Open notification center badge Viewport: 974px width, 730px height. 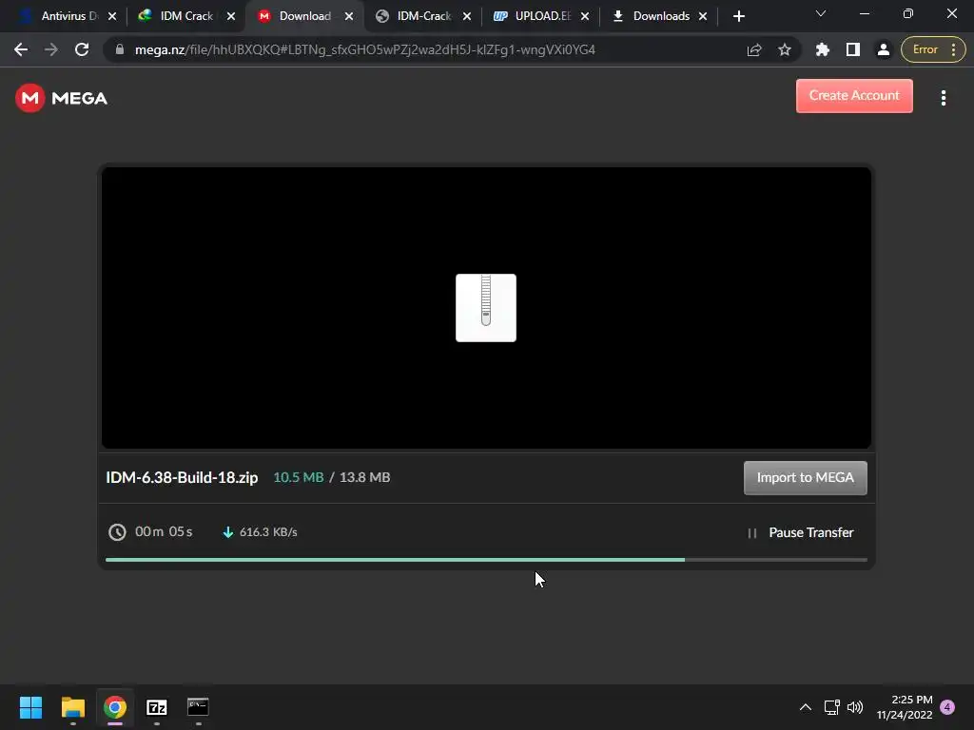coord(947,707)
